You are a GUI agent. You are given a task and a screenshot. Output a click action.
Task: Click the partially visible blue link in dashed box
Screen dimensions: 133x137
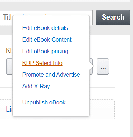point(9,109)
